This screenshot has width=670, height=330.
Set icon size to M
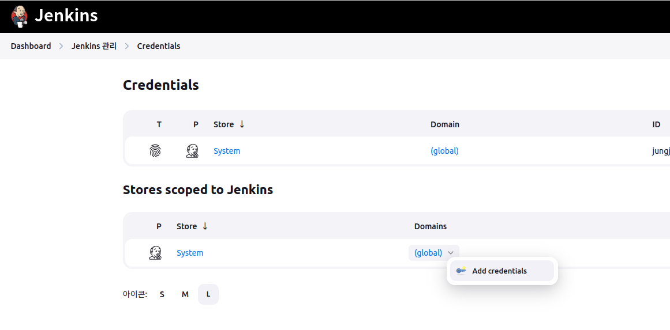pyautogui.click(x=185, y=294)
